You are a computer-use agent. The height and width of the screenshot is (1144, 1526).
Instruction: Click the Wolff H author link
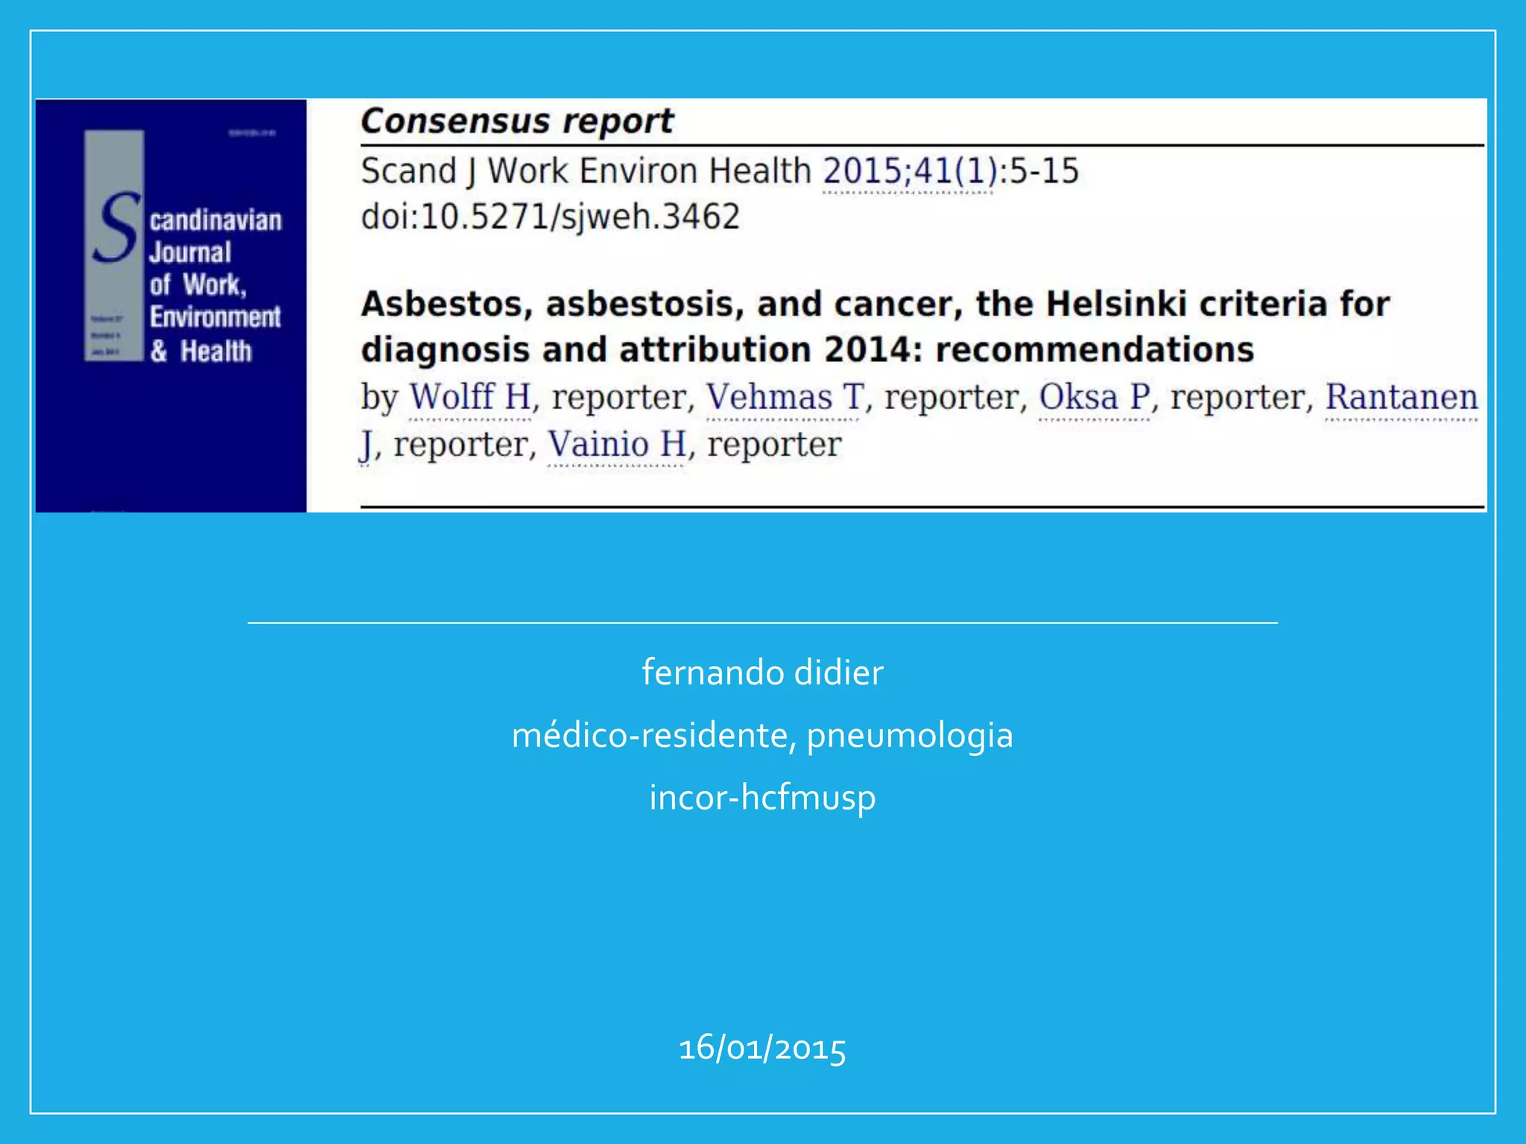click(470, 397)
